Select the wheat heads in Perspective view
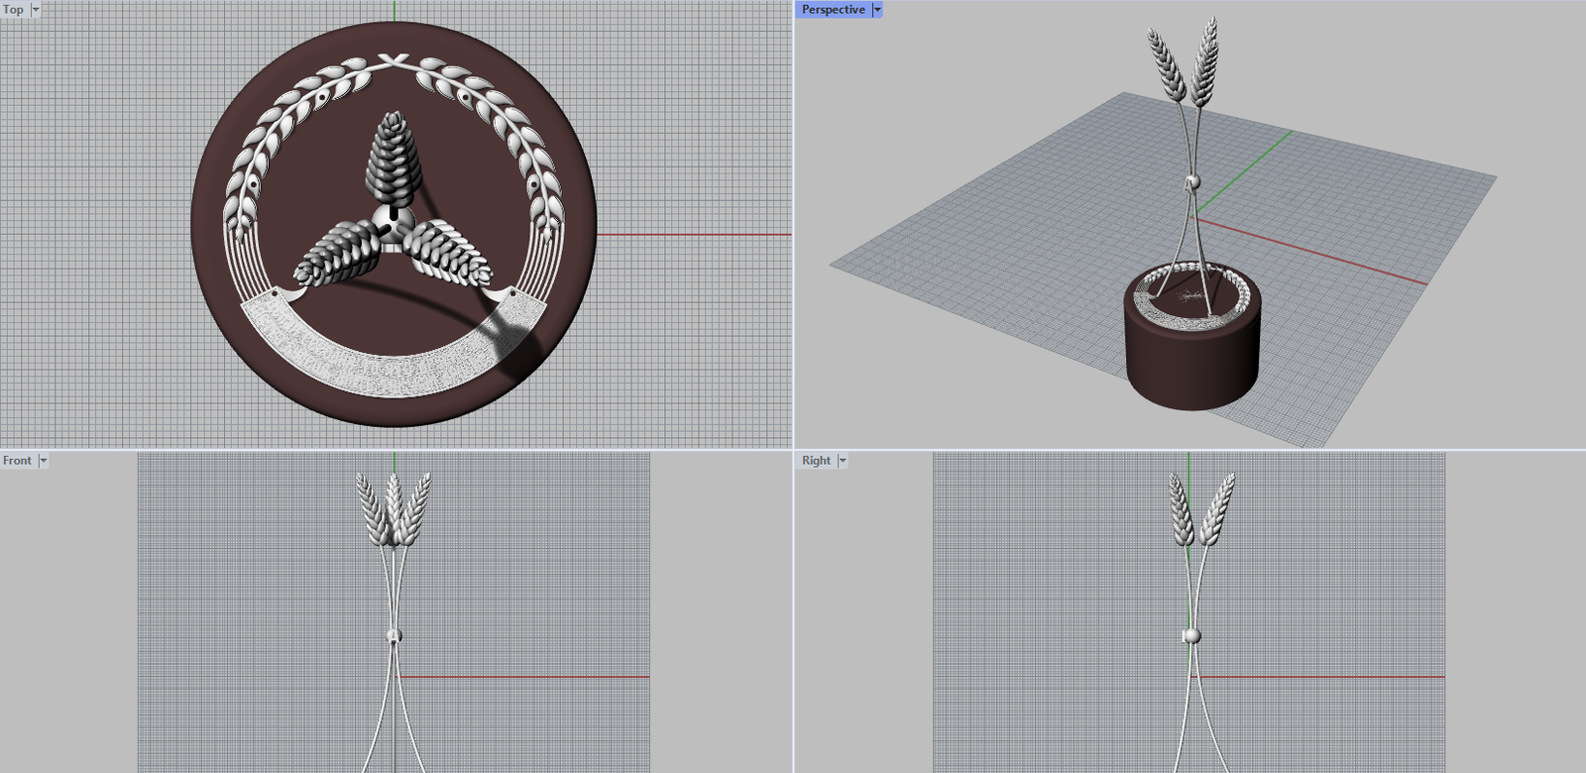 coord(1185,64)
